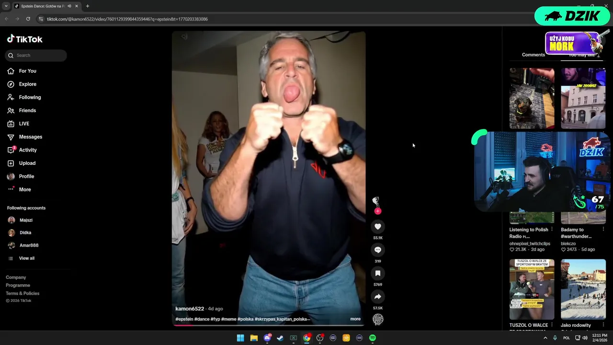Share the video via arrow icon
The width and height of the screenshot is (613, 345).
pos(378,297)
